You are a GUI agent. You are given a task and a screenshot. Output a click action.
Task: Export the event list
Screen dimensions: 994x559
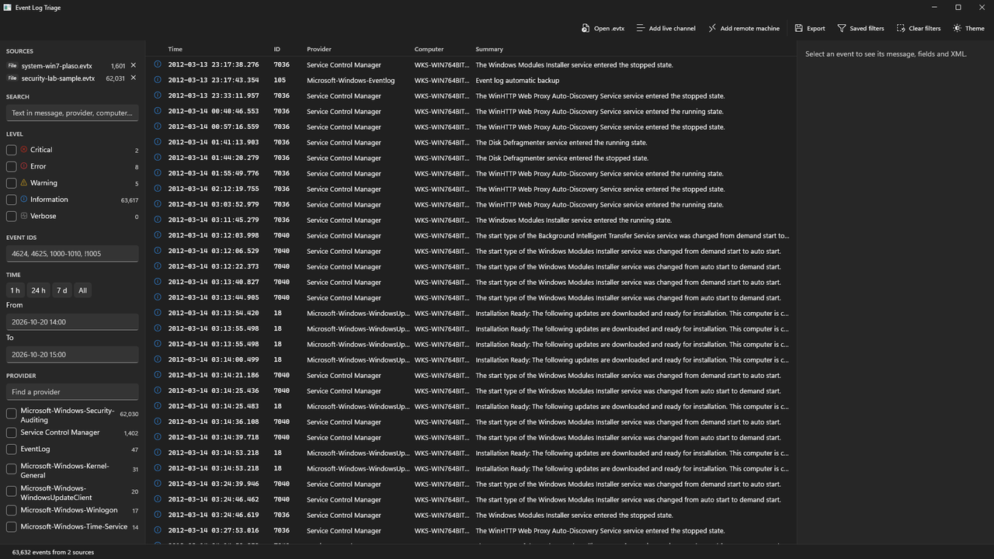point(809,28)
